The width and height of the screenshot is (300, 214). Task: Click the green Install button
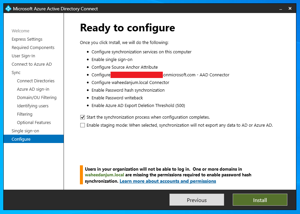260,200
